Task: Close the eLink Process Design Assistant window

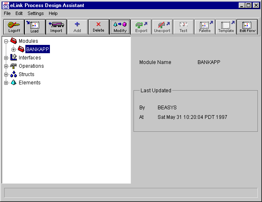Action: [x=256, y=5]
